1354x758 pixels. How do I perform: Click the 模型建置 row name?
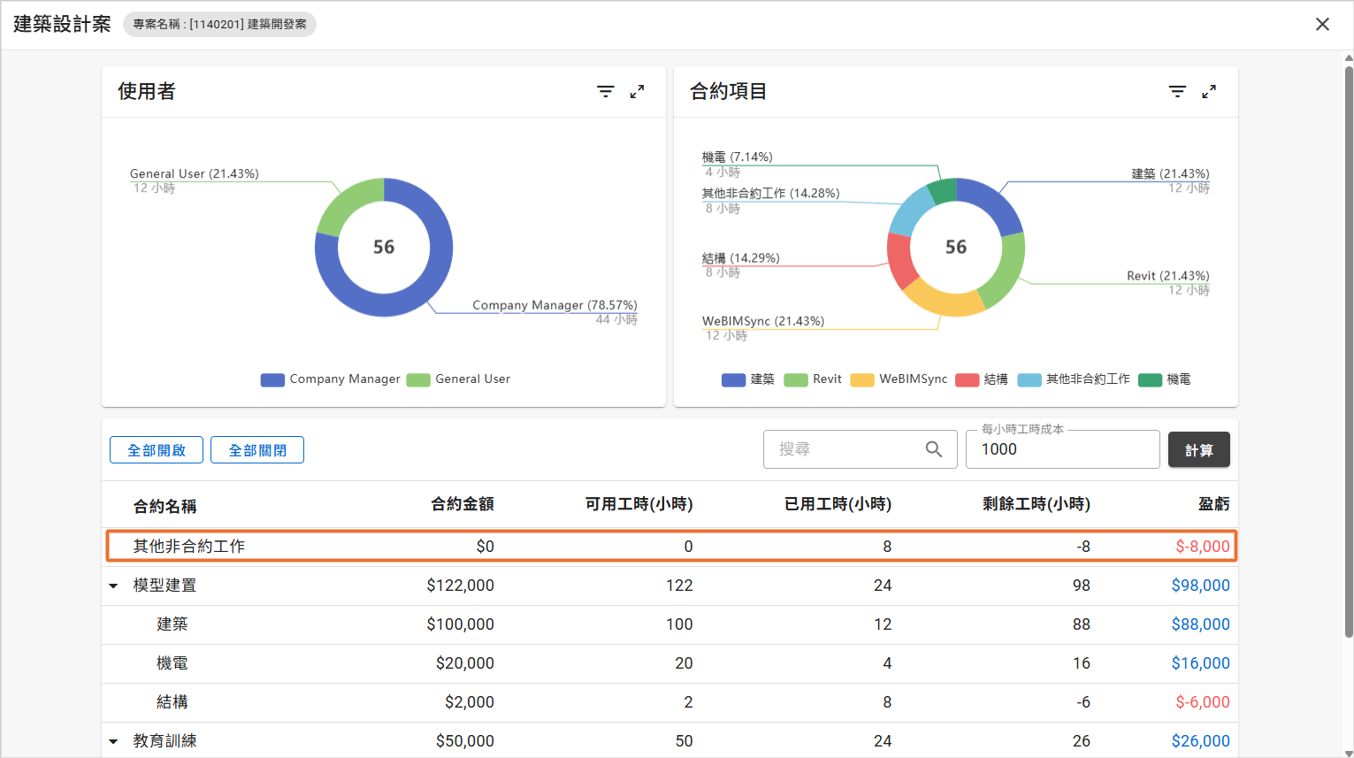(165, 586)
